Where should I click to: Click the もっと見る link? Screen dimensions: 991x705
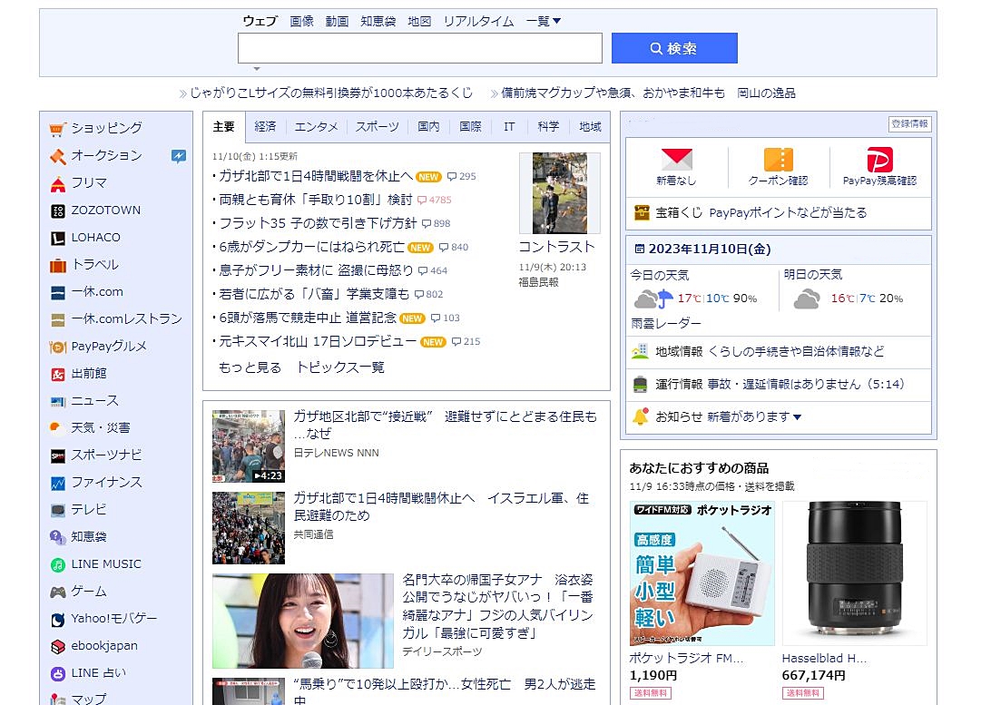pyautogui.click(x=250, y=367)
